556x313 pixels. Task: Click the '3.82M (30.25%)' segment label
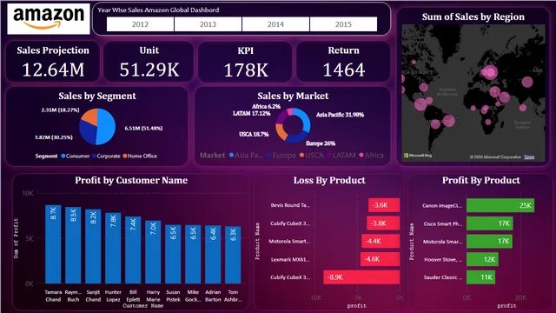pos(54,137)
